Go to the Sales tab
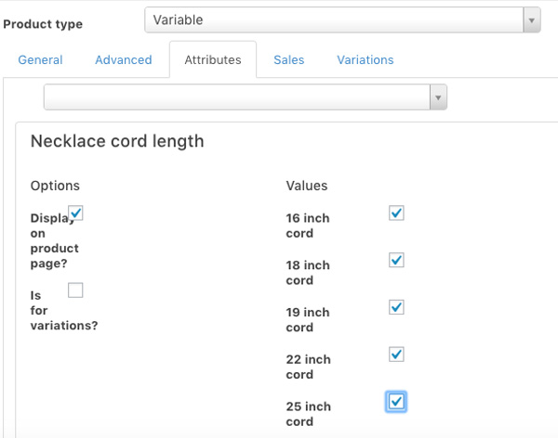Image resolution: width=558 pixels, height=438 pixels. click(x=288, y=59)
